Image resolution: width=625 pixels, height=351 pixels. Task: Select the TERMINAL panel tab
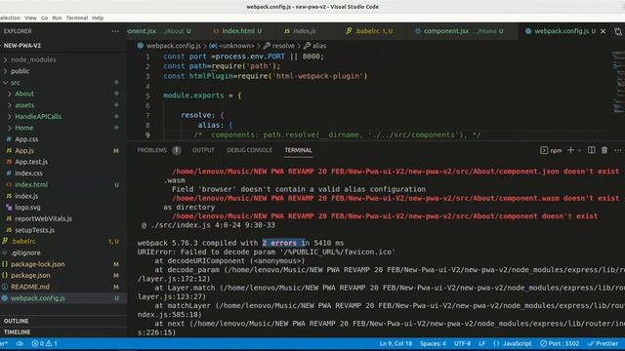click(x=298, y=150)
